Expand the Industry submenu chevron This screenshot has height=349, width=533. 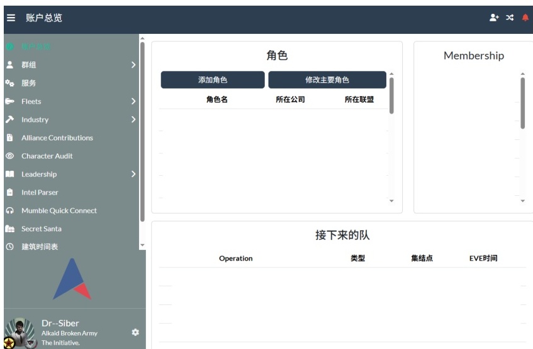(133, 119)
